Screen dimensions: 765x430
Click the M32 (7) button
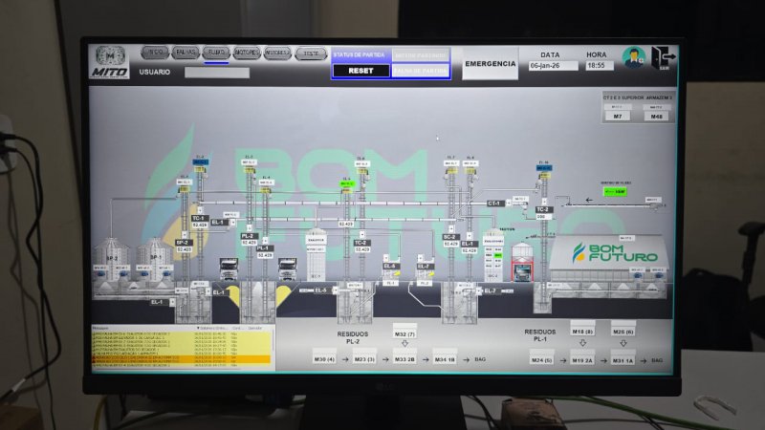404,333
